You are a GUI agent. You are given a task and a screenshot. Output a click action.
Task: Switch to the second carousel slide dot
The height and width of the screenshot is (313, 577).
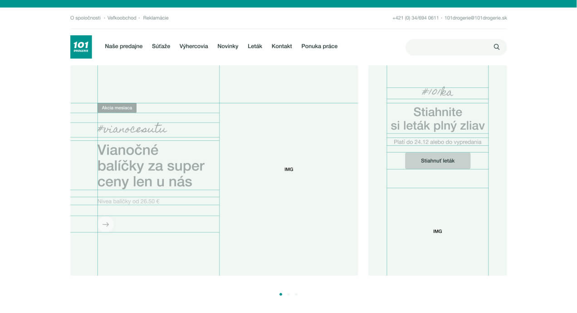[x=288, y=294]
